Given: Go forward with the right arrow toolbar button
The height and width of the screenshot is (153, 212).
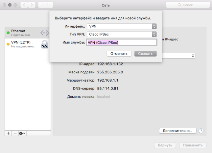Looking at the screenshot, I should click(x=32, y=5).
